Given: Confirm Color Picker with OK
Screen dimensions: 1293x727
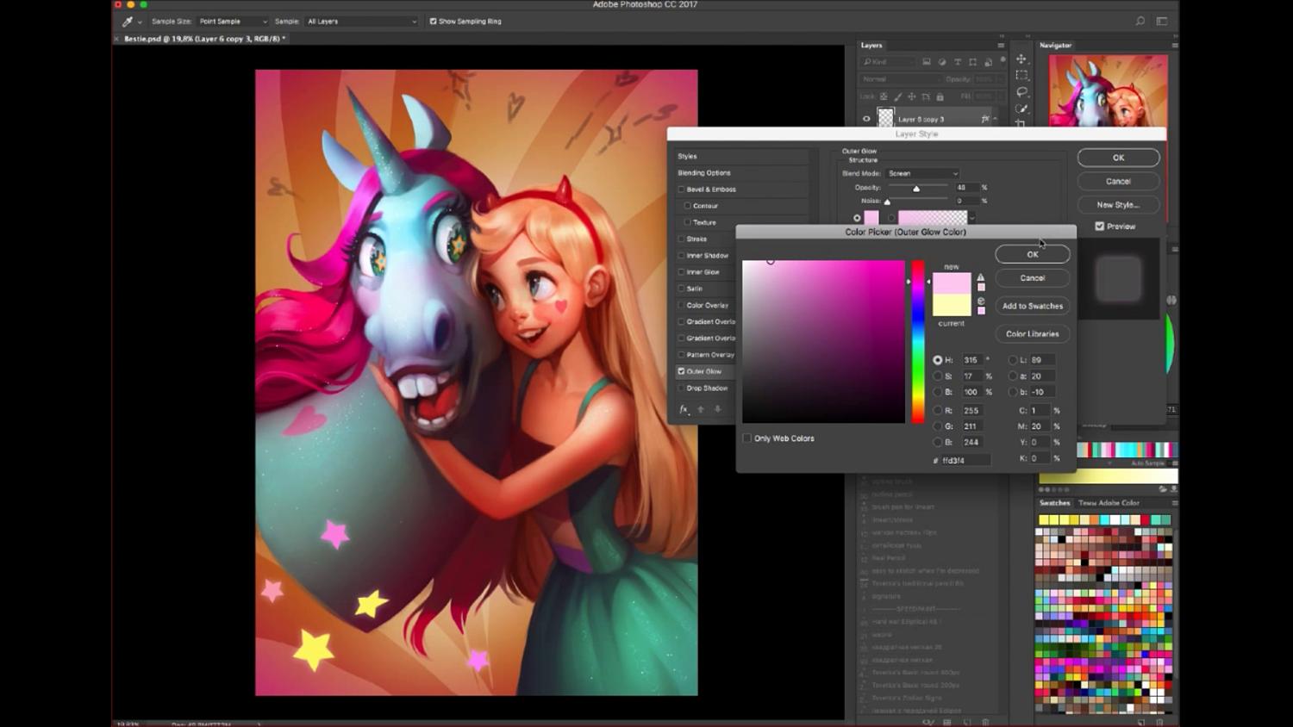Looking at the screenshot, I should pyautogui.click(x=1033, y=254).
